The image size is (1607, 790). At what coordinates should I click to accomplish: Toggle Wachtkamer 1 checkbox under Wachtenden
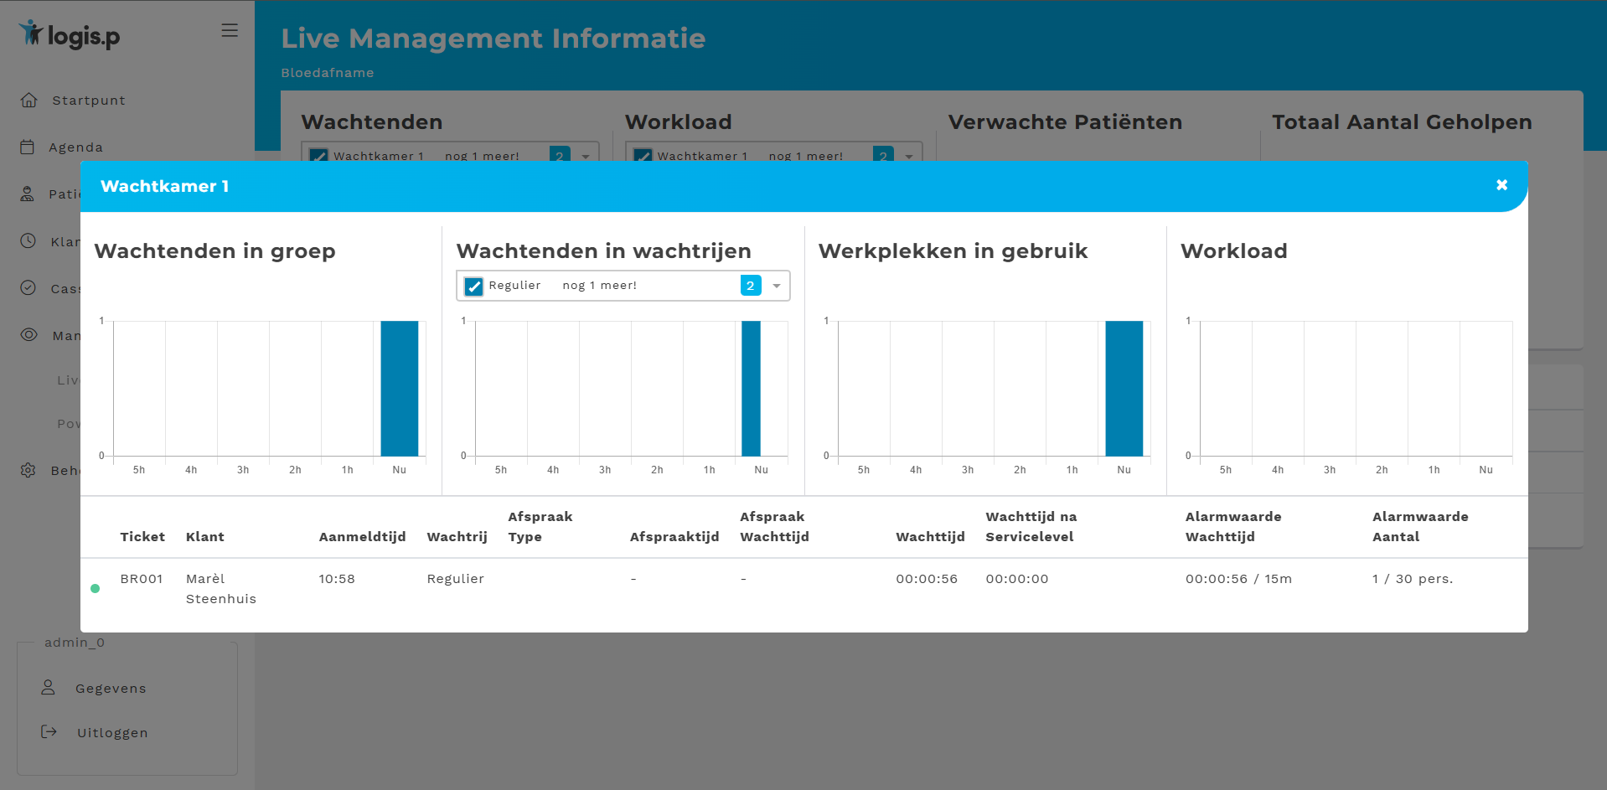point(318,156)
